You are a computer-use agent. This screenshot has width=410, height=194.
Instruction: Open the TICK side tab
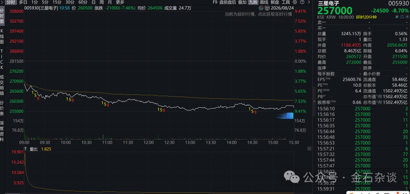2,59
